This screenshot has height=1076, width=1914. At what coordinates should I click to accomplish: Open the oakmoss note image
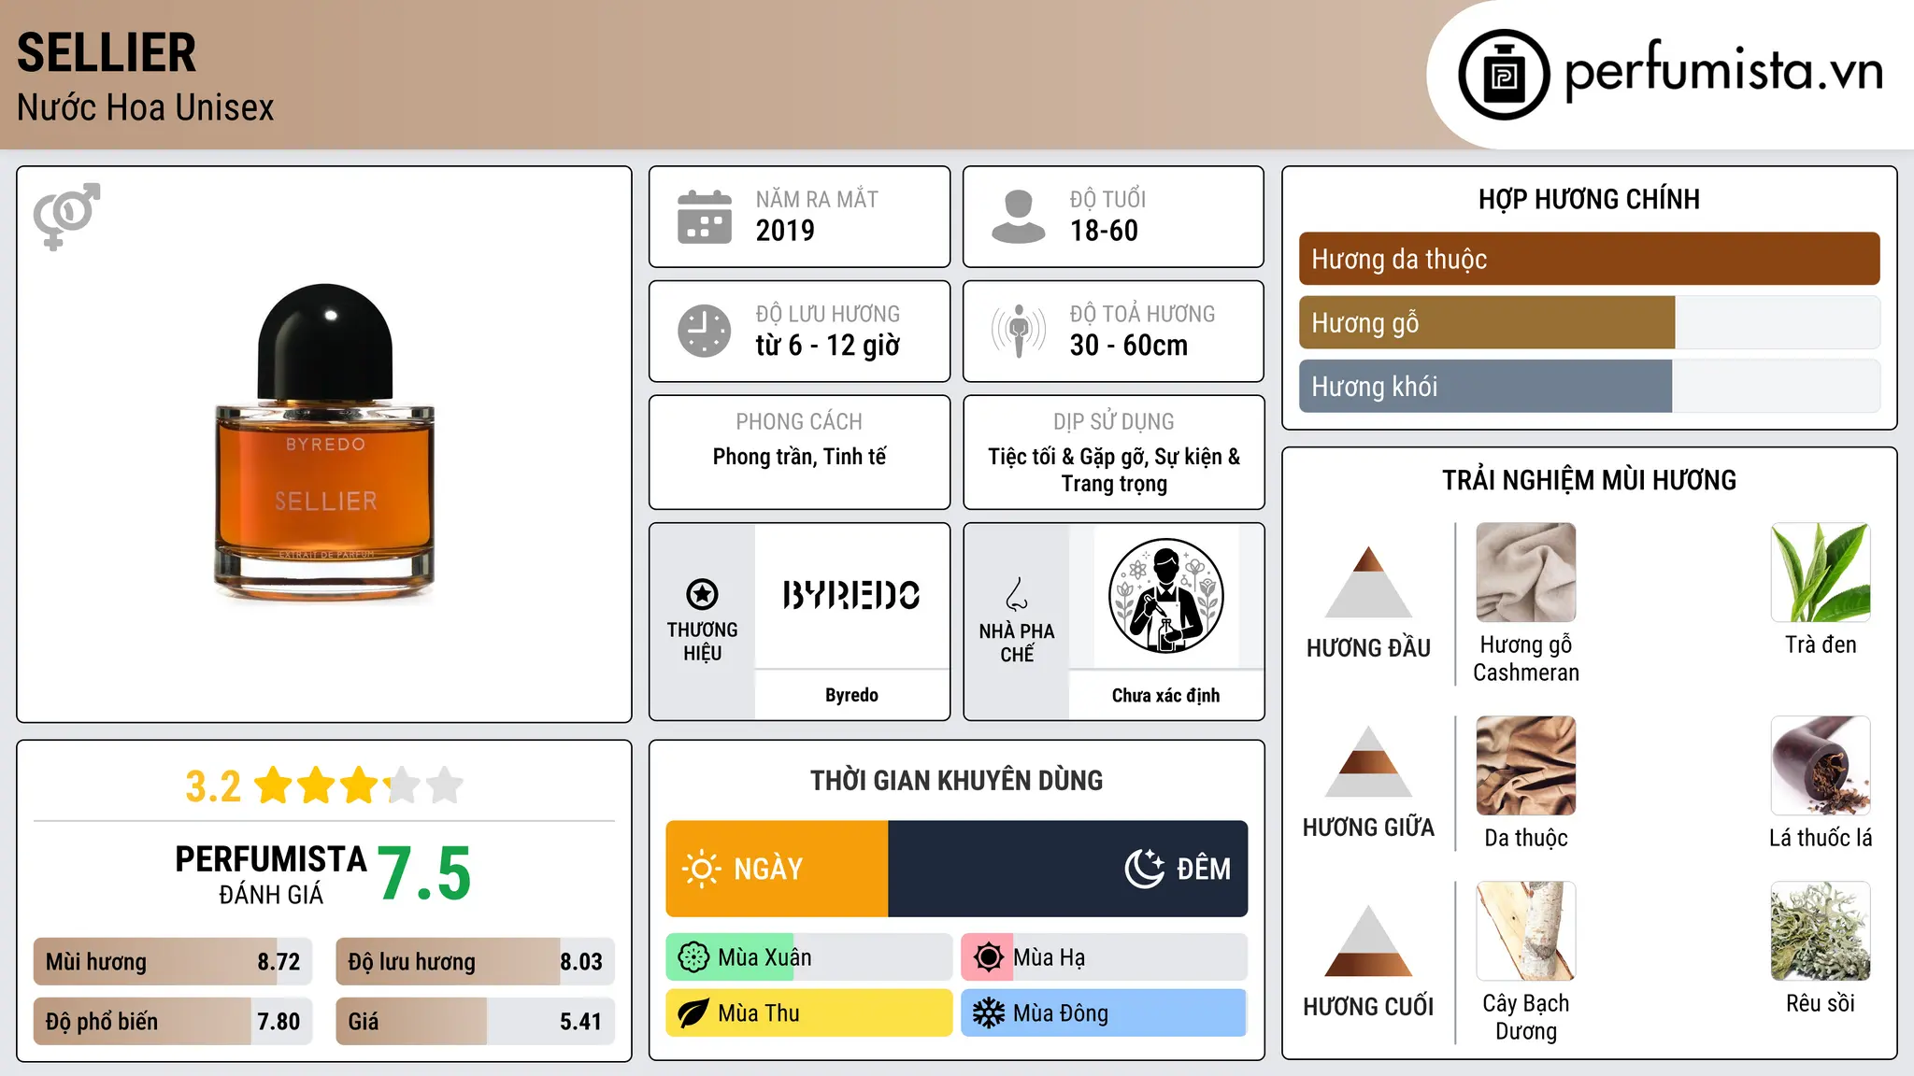(1821, 931)
